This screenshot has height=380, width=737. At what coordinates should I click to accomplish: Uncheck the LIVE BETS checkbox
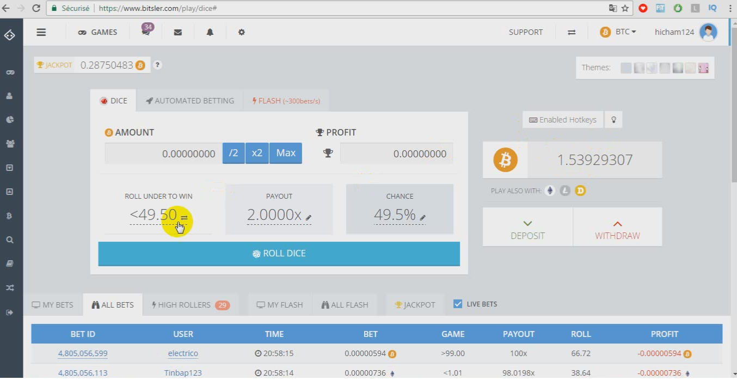click(x=458, y=304)
